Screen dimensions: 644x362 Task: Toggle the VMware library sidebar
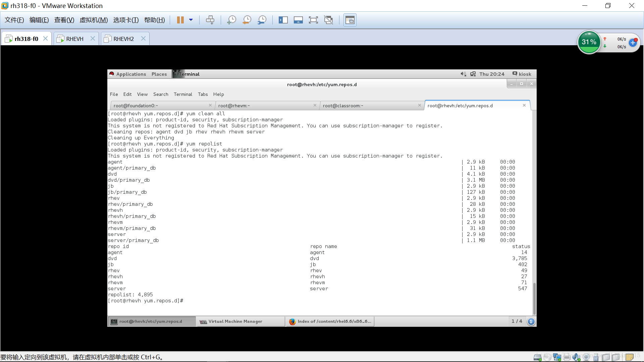coord(283,20)
